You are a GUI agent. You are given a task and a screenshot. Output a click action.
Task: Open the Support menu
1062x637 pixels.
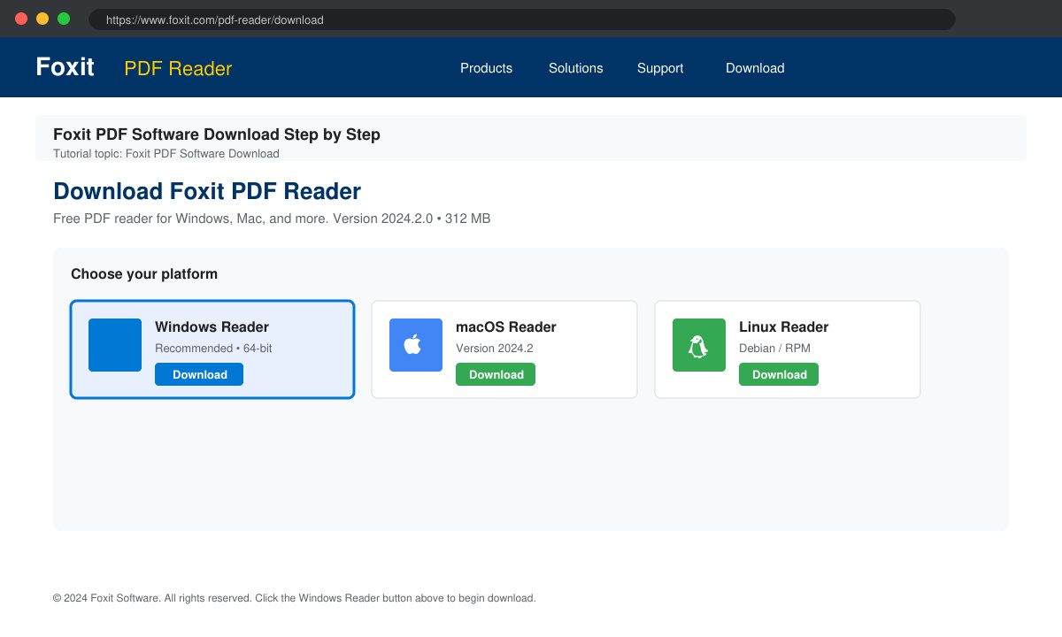pos(660,68)
